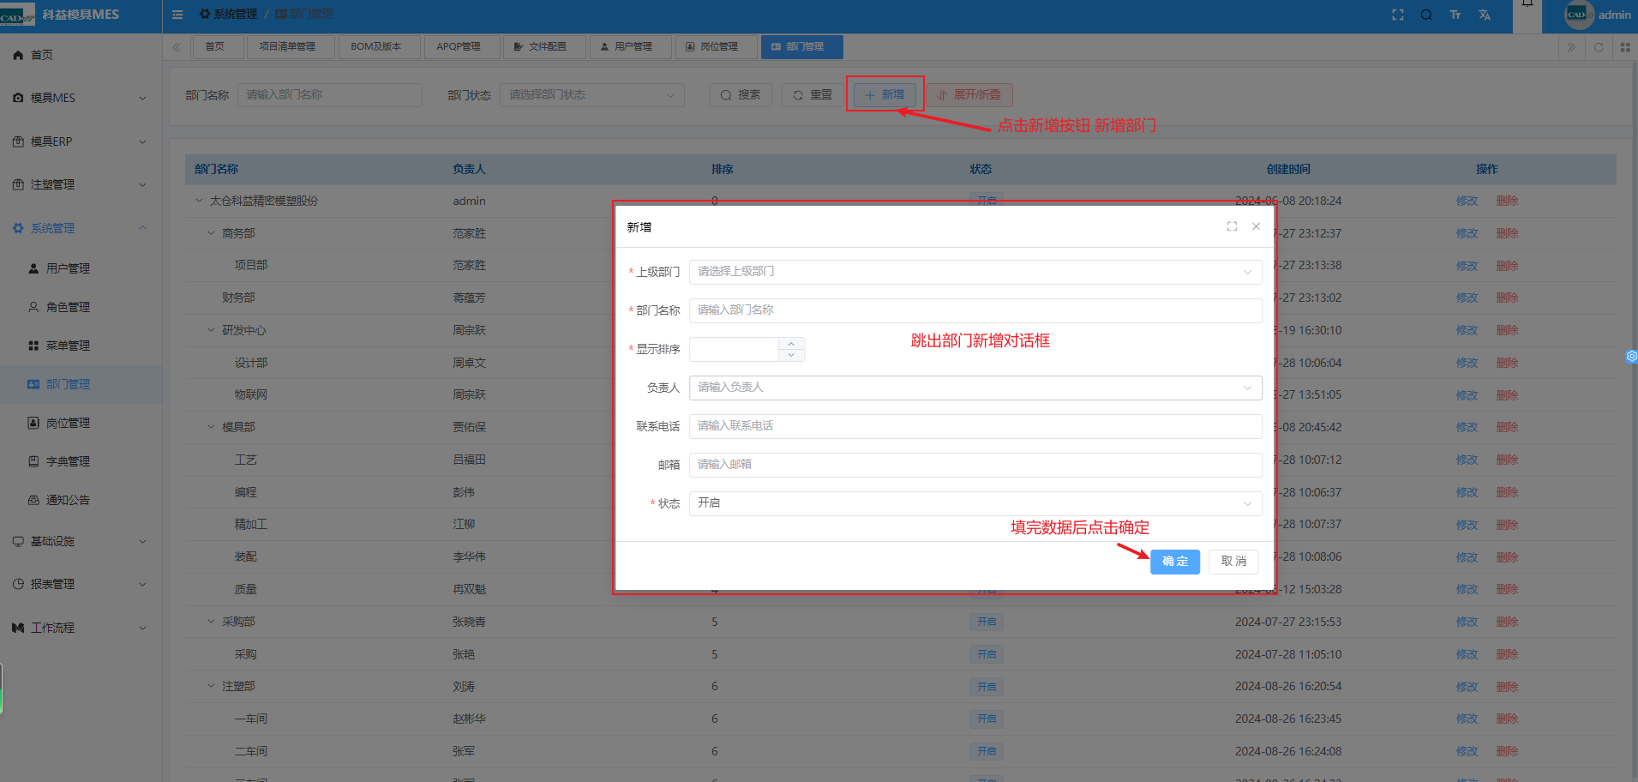
Task: Click the 科益模具MES logo
Action: [62, 15]
